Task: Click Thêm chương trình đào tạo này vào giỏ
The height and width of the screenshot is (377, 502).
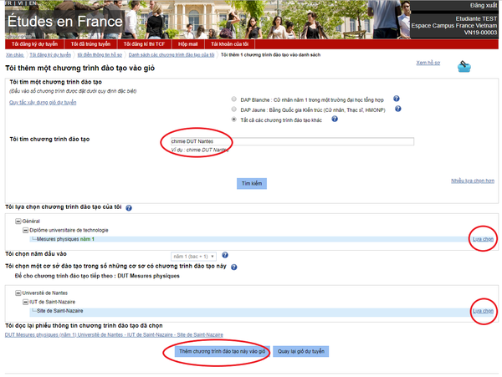Action: pyautogui.click(x=223, y=351)
